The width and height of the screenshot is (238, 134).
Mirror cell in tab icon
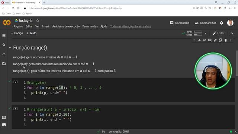point(220,40)
